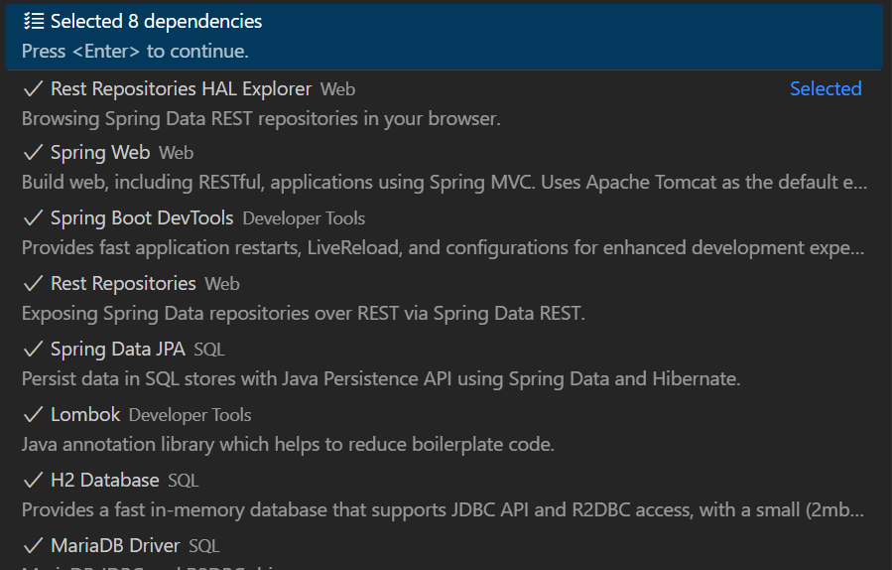
Task: Deselect the Spring Web checkmark
Action: pos(33,153)
